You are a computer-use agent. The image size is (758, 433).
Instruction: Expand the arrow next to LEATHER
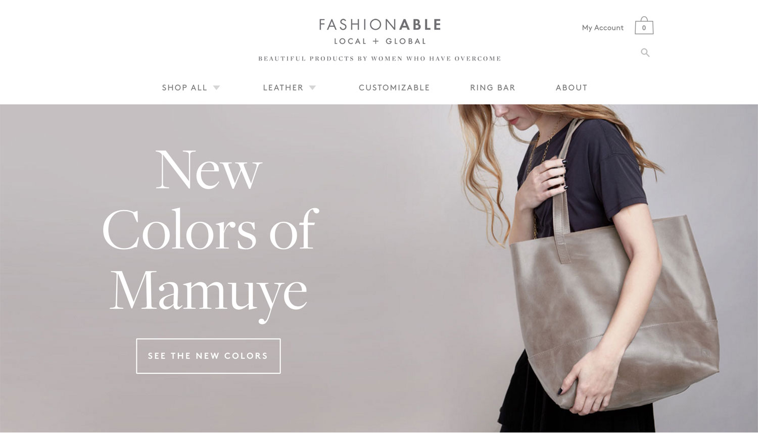312,88
